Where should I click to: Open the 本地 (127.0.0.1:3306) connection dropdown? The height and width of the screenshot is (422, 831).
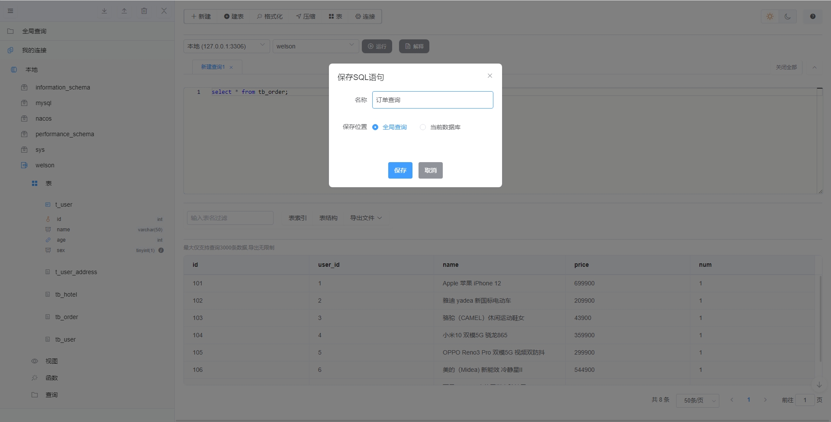227,46
